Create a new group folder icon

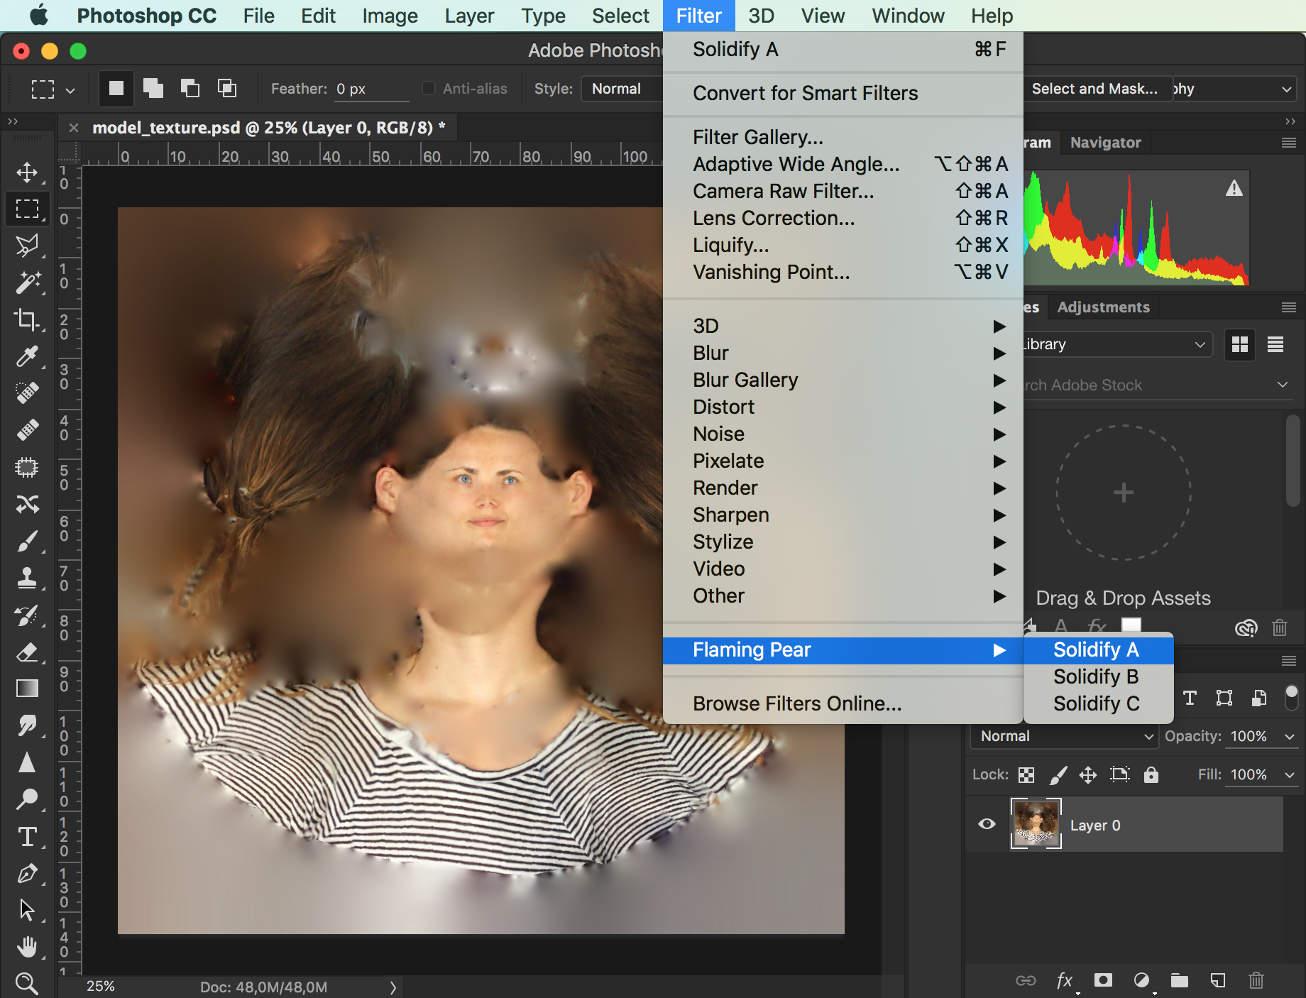click(x=1180, y=980)
